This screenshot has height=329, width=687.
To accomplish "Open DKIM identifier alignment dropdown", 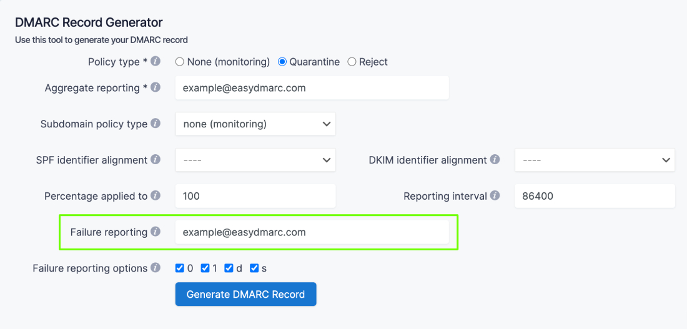I will 595,160.
